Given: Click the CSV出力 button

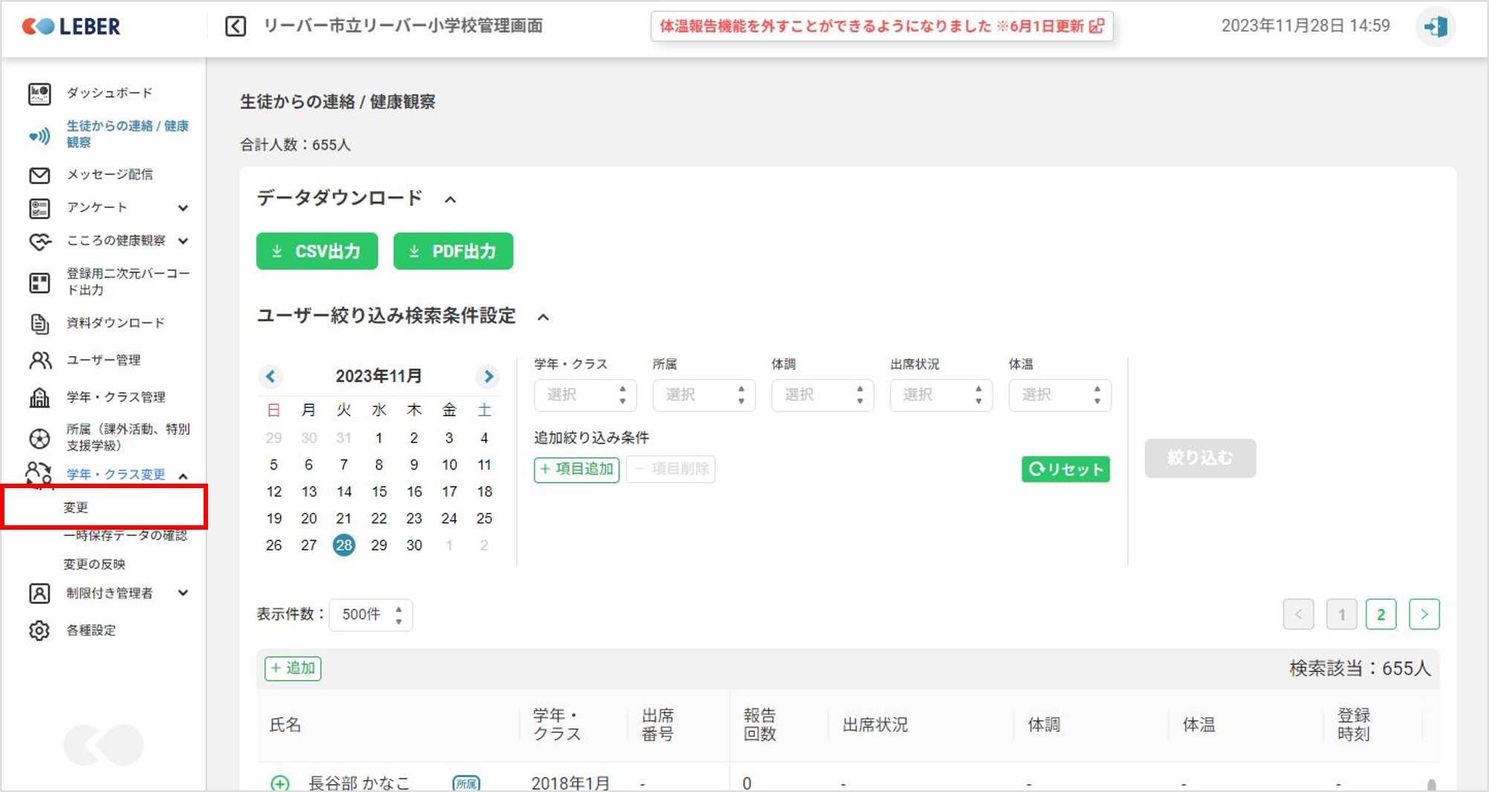Looking at the screenshot, I should (x=317, y=251).
